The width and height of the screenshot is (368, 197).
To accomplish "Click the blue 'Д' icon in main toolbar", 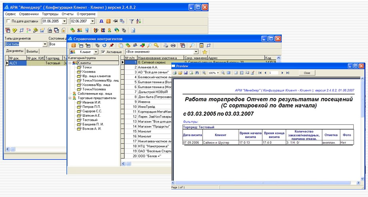I will click(101, 21).
